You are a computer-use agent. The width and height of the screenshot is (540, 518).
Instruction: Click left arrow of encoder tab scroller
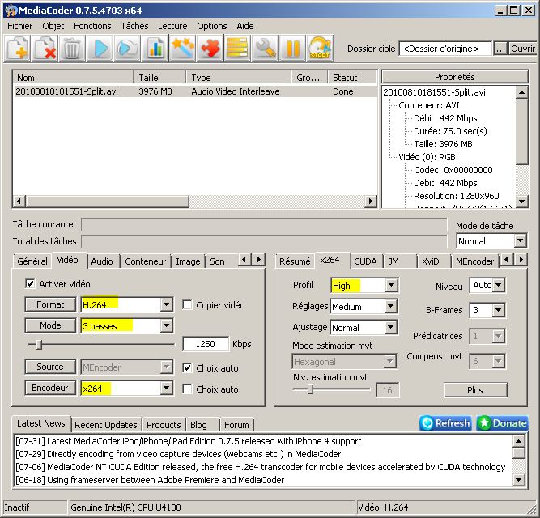click(x=507, y=259)
